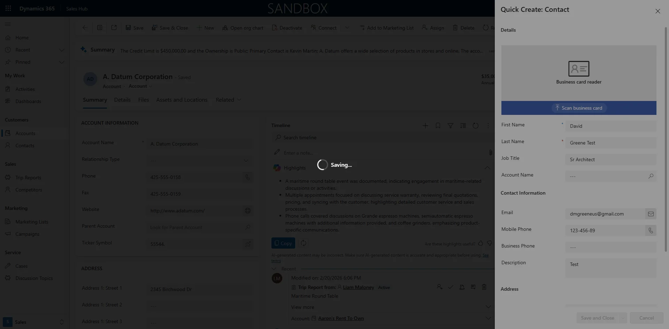Refresh the timeline
Screen dimensions: 669x329
pos(476,125)
